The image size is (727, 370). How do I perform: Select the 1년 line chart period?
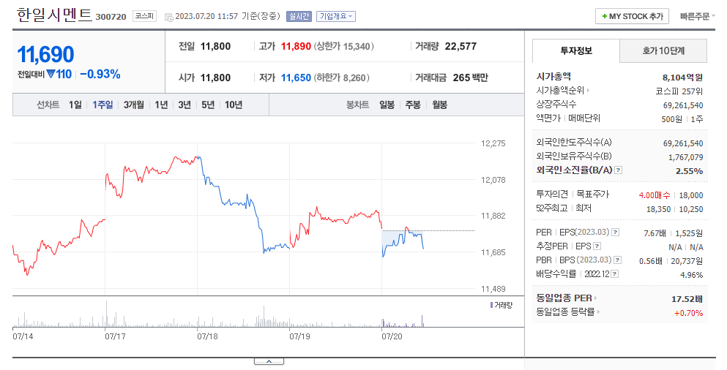[161, 105]
